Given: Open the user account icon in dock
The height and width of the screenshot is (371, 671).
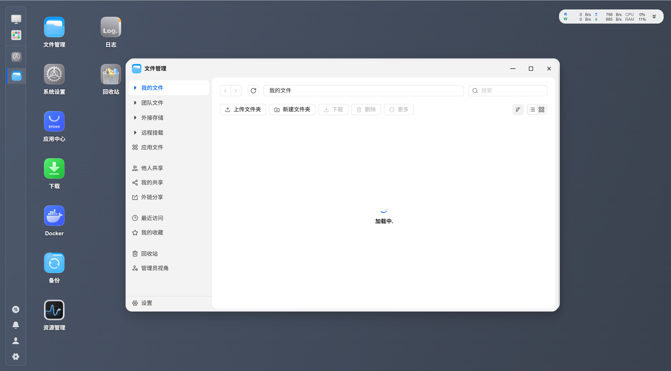Looking at the screenshot, I should 16,341.
